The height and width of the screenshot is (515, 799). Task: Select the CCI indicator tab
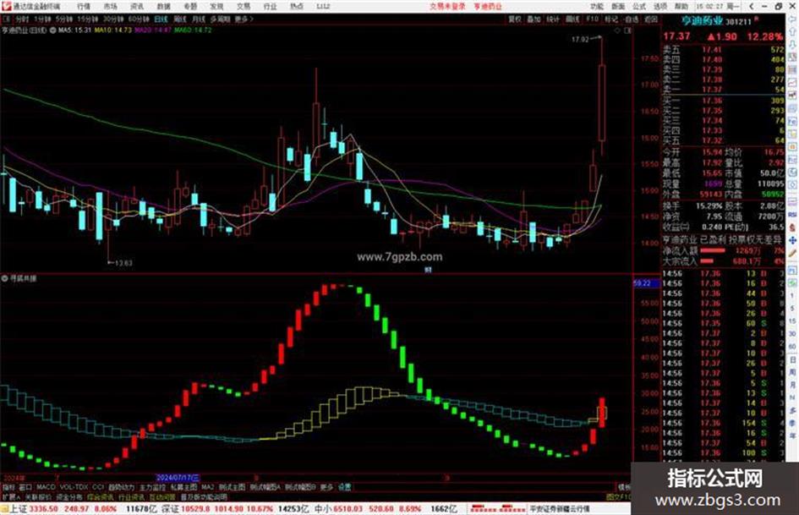(98, 487)
